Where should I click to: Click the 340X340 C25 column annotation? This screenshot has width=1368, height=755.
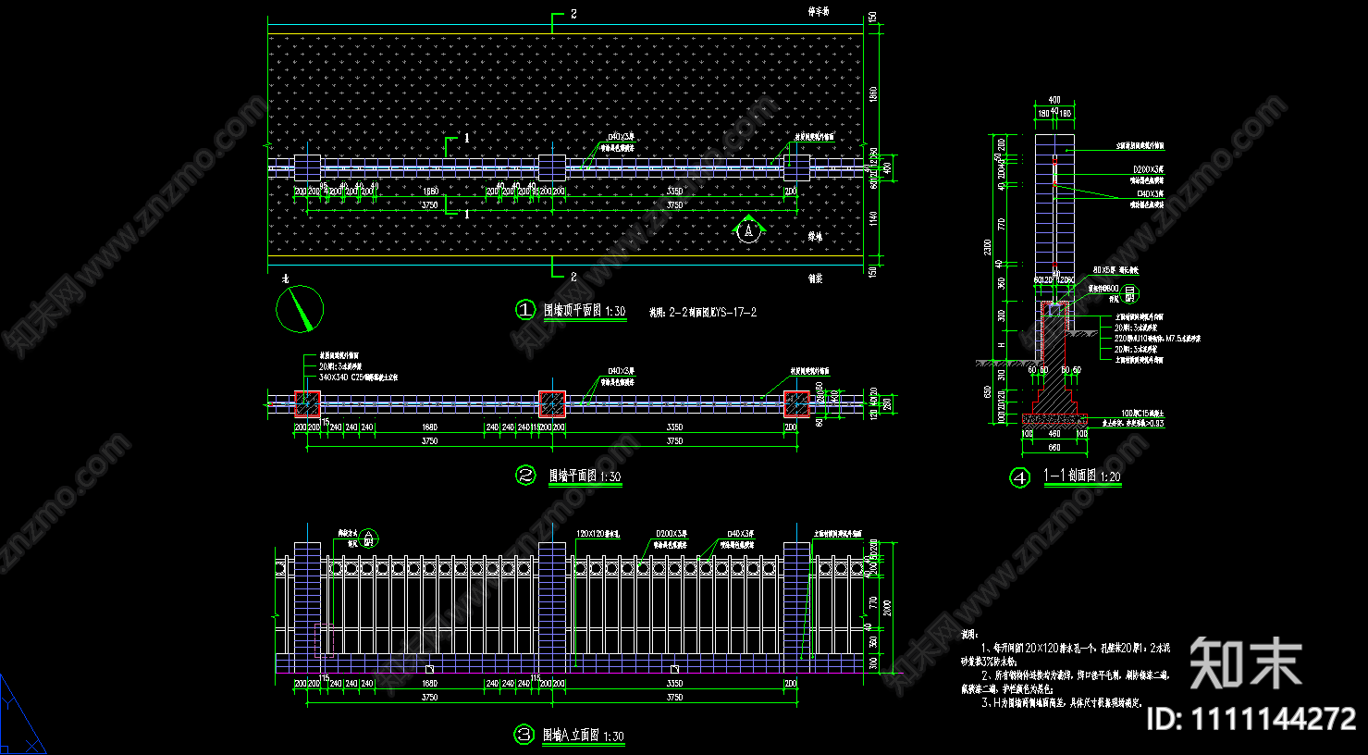pos(358,377)
